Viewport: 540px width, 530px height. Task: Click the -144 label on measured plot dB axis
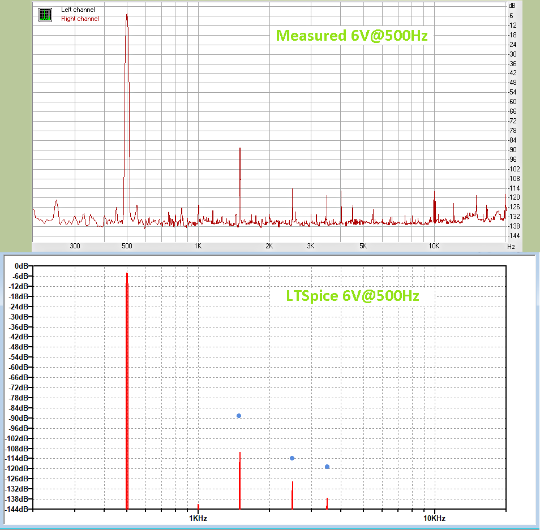(514, 236)
